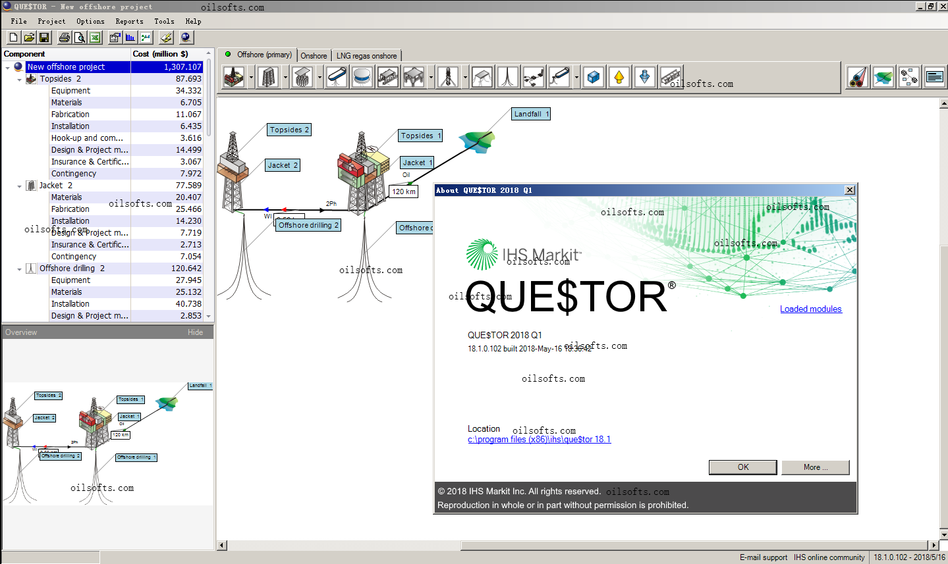Click the Hide label in the Overview panel

click(196, 332)
